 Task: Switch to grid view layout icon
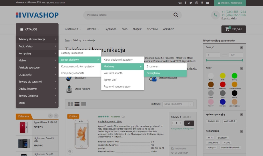(70, 104)
